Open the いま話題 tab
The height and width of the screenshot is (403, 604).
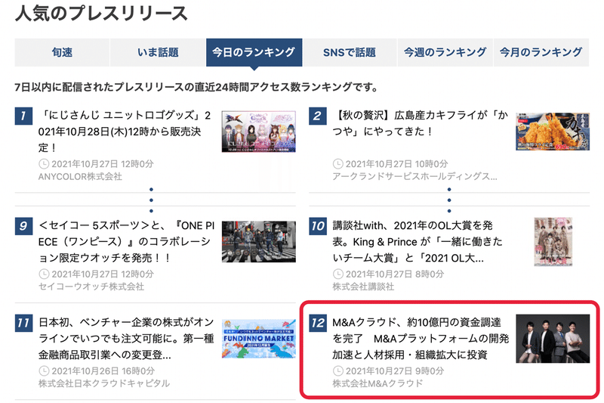pos(158,52)
